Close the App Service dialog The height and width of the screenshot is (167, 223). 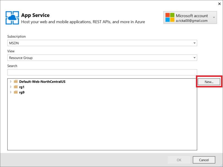pyautogui.click(x=219, y=4)
